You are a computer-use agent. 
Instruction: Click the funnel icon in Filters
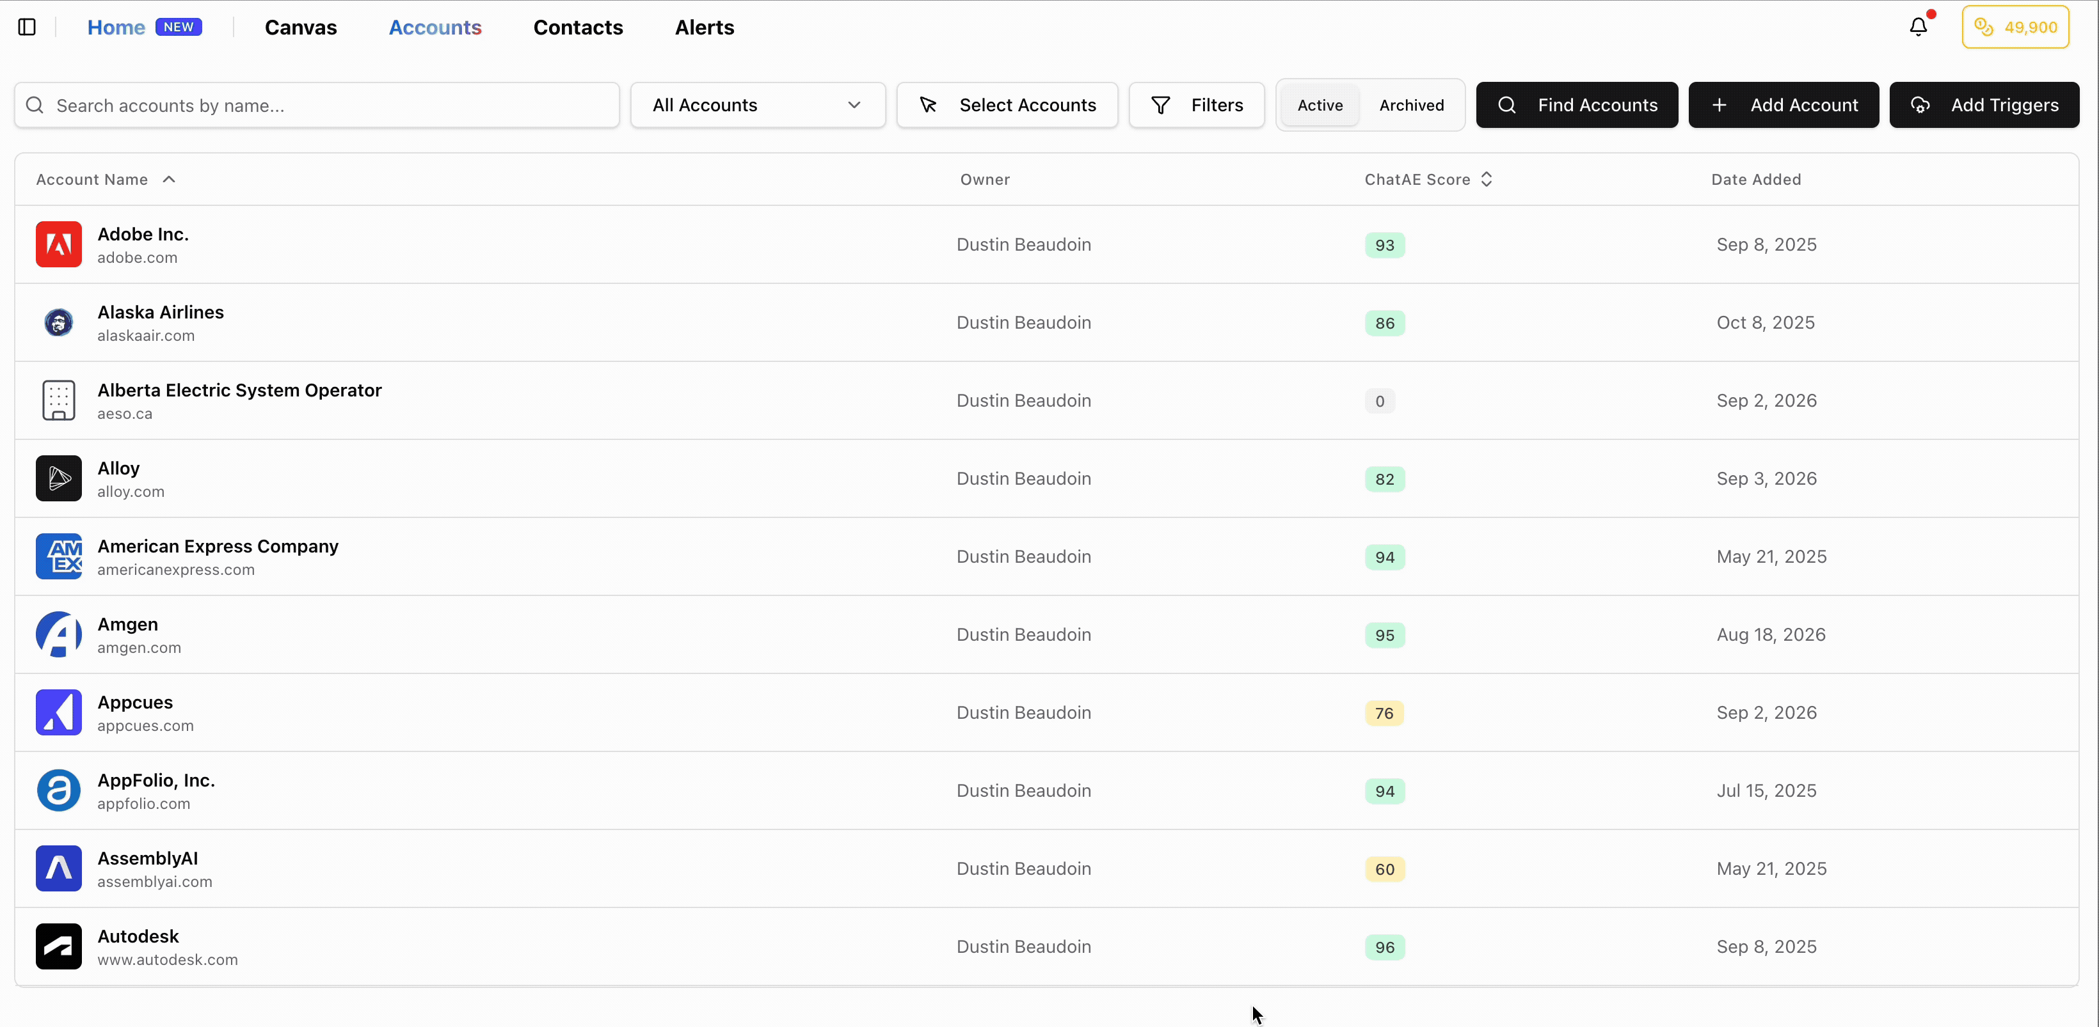click(1160, 105)
